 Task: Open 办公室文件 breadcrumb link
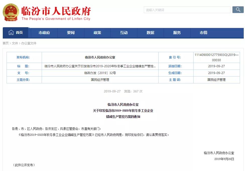[x=29, y=43]
